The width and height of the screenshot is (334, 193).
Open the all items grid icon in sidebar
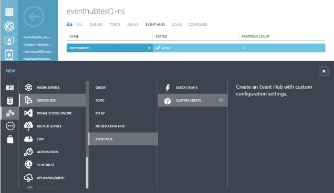coord(9,12)
